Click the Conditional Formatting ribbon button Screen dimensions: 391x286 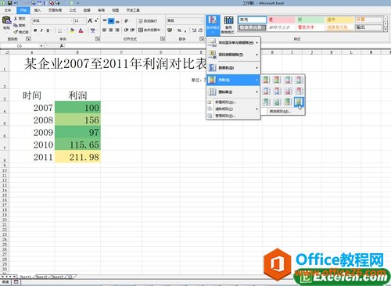[213, 25]
